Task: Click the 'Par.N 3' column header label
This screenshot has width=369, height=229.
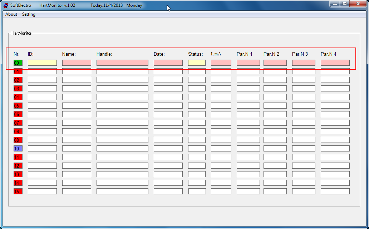Action: click(x=300, y=54)
